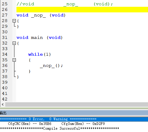
Task: Click the horizontal scrollbar left arrow
Action: [x=3, y=104]
